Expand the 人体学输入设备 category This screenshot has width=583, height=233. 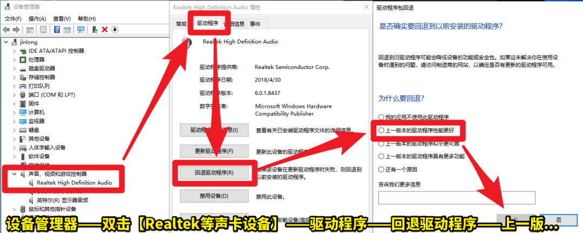[14, 148]
